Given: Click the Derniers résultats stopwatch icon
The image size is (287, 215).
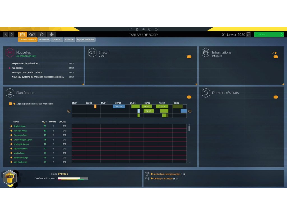Looking at the screenshot, I should pos(206,93).
